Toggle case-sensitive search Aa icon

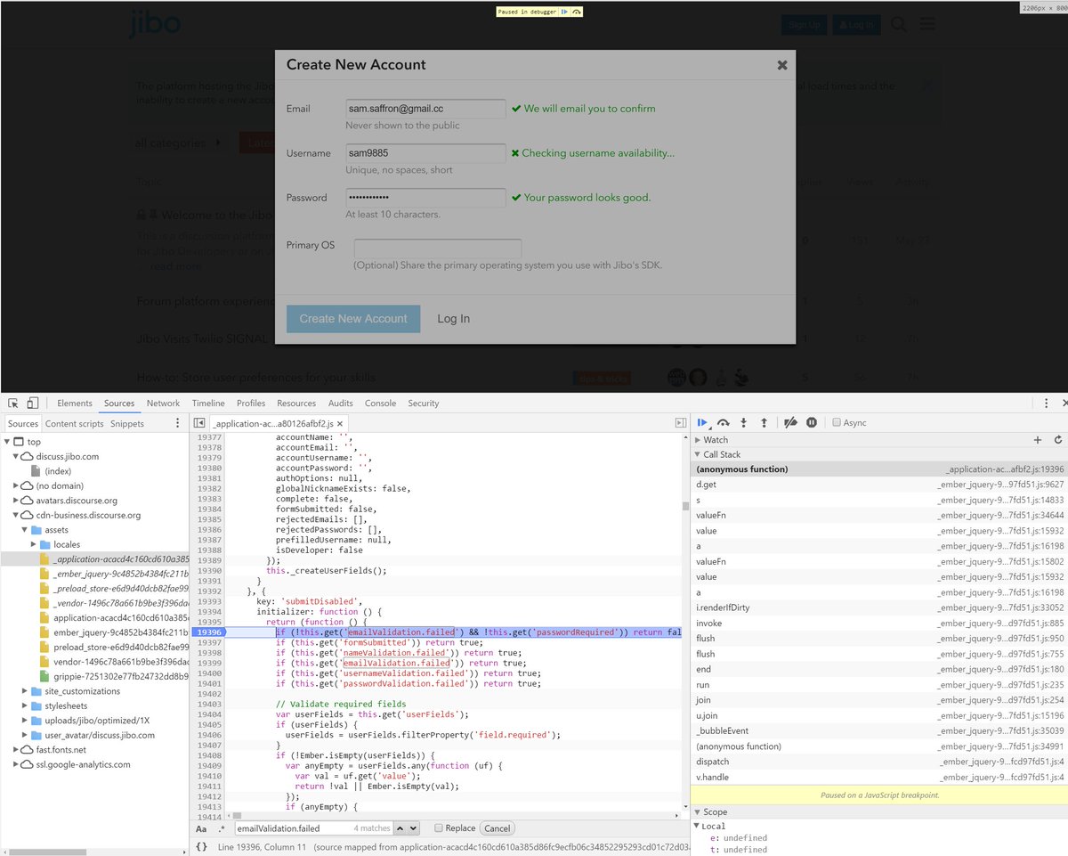(201, 828)
